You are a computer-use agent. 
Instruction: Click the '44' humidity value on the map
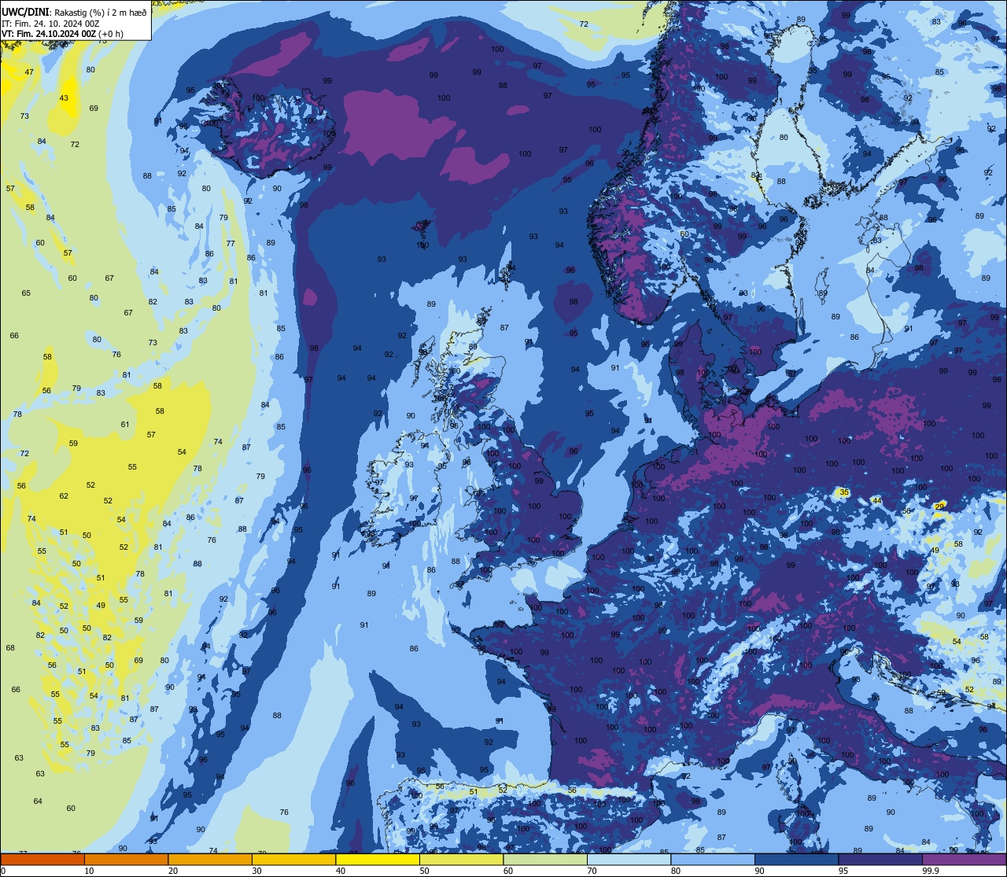coord(876,501)
